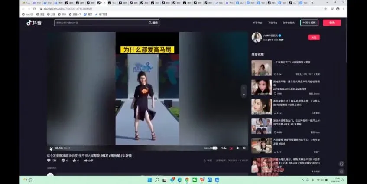Open the comments icon below the video
The height and width of the screenshot is (184, 367).
pyautogui.click(x=63, y=161)
